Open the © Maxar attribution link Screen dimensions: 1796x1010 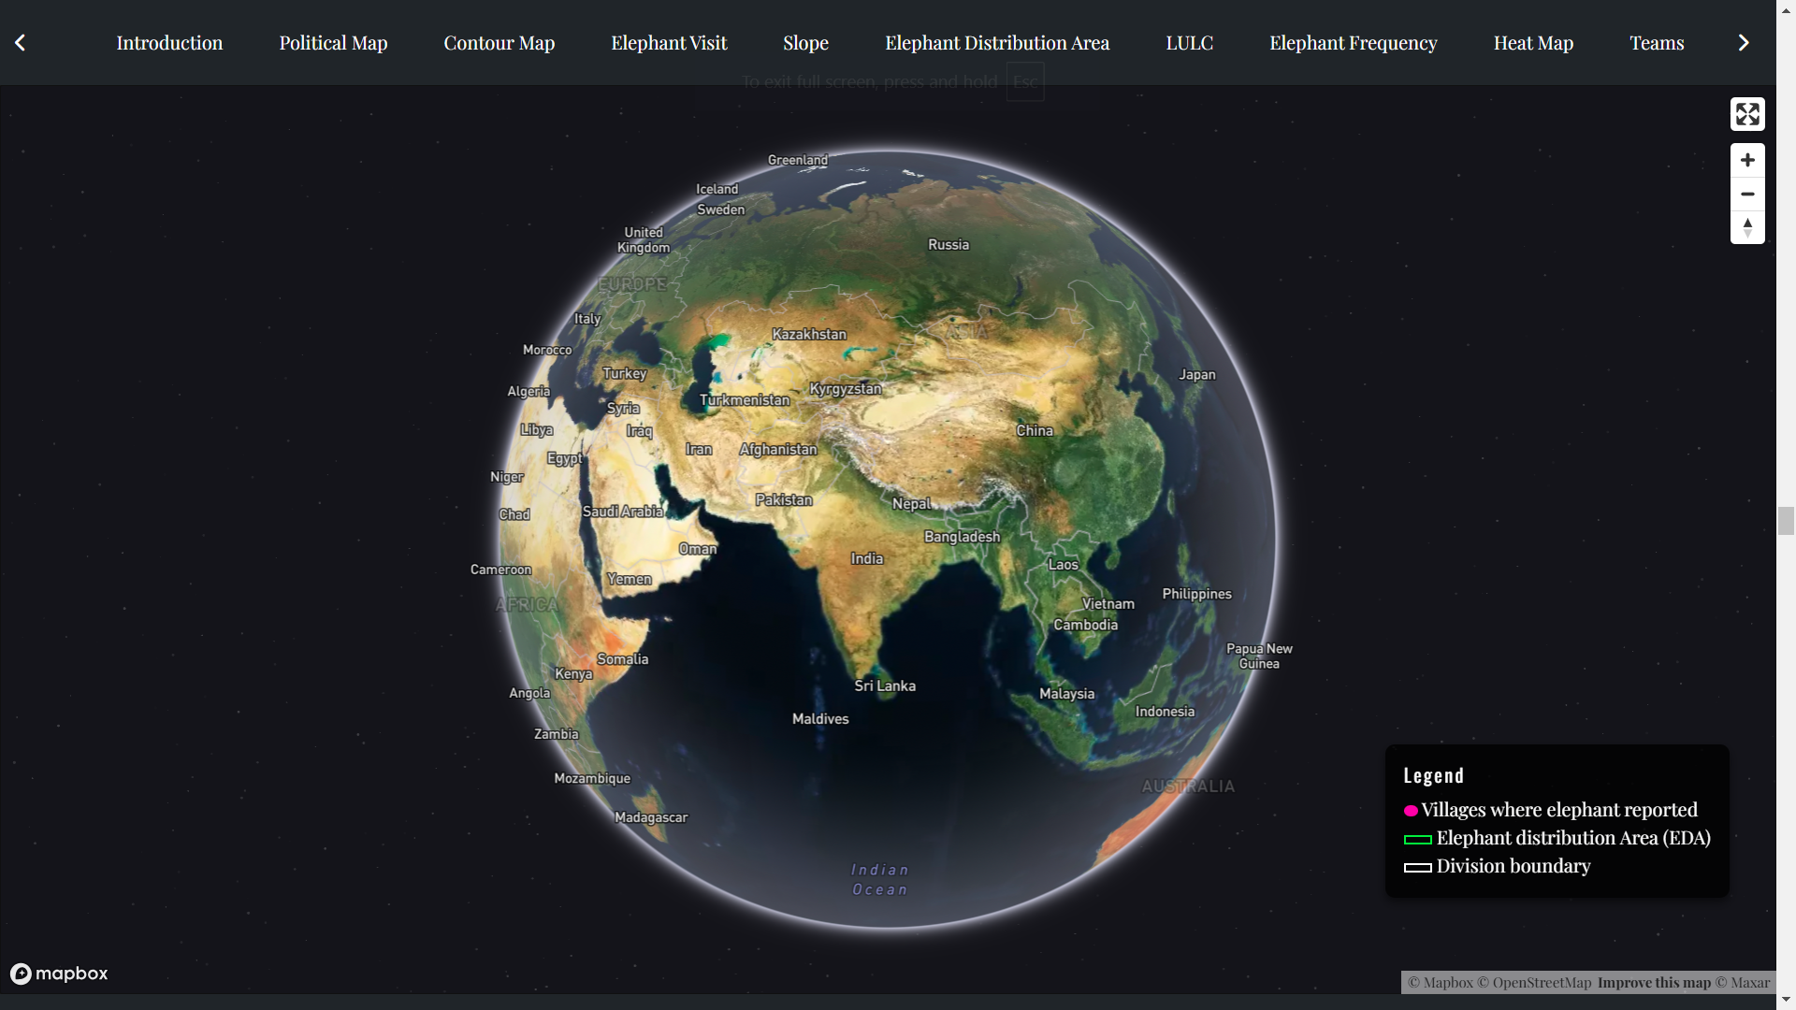coord(1743,982)
